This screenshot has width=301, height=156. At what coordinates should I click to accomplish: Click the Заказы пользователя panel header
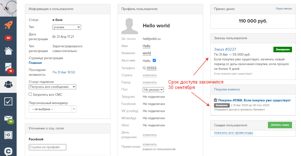[x=253, y=38]
